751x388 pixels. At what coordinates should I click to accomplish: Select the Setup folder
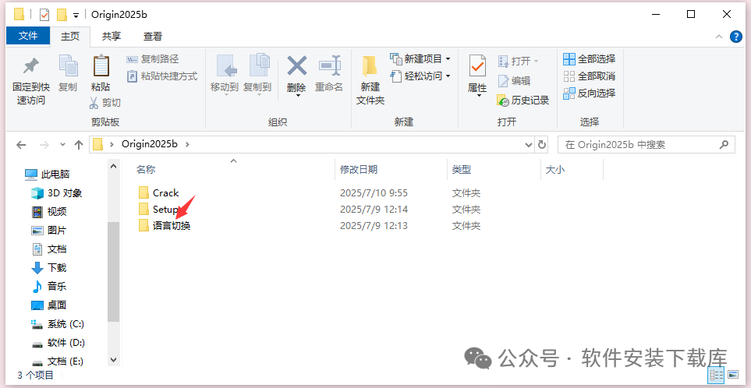coord(158,209)
